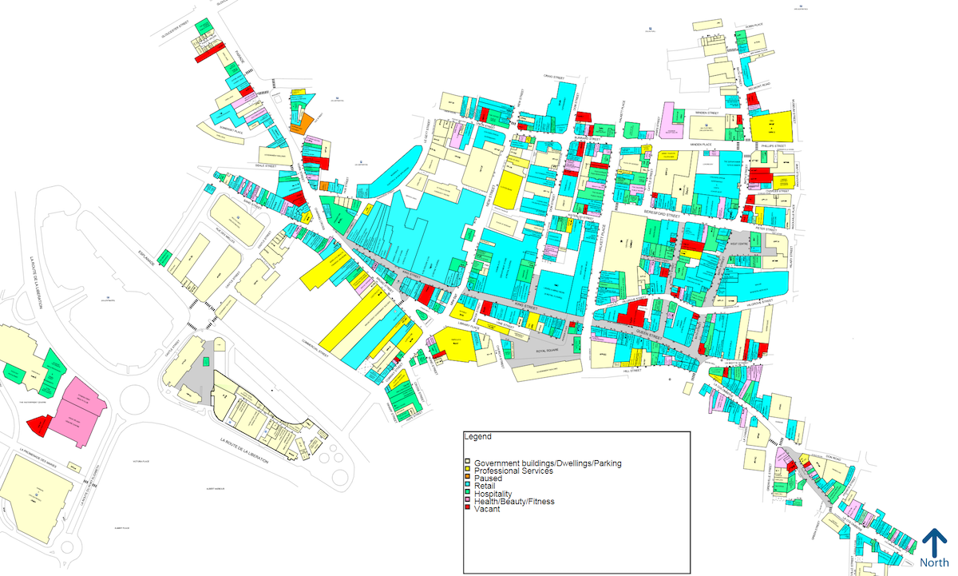
Task: Click the blue North arrow icon
Action: pos(934,542)
